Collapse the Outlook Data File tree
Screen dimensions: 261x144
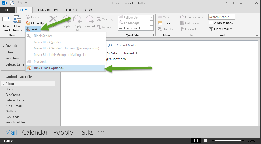[x=4, y=77]
